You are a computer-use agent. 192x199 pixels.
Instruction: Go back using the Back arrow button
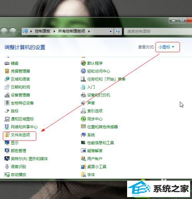pyautogui.click(x=4, y=32)
